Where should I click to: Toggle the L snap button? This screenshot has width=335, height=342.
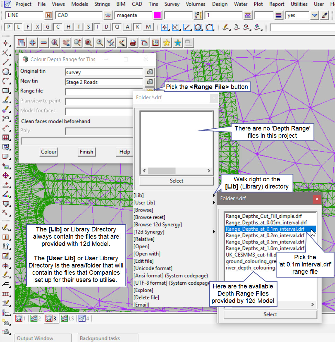click(x=19, y=27)
